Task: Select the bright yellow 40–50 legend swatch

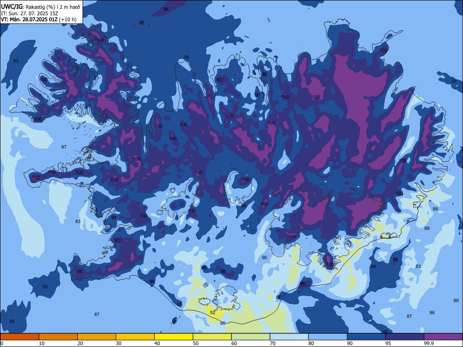Action: pyautogui.click(x=174, y=337)
